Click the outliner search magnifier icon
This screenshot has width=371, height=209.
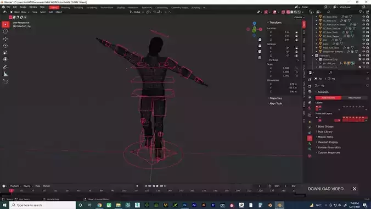point(328,12)
